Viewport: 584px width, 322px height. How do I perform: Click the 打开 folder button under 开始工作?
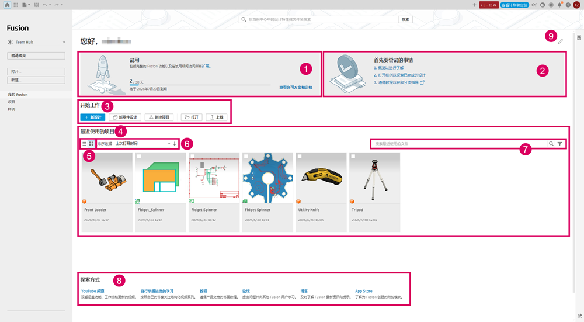coord(192,117)
